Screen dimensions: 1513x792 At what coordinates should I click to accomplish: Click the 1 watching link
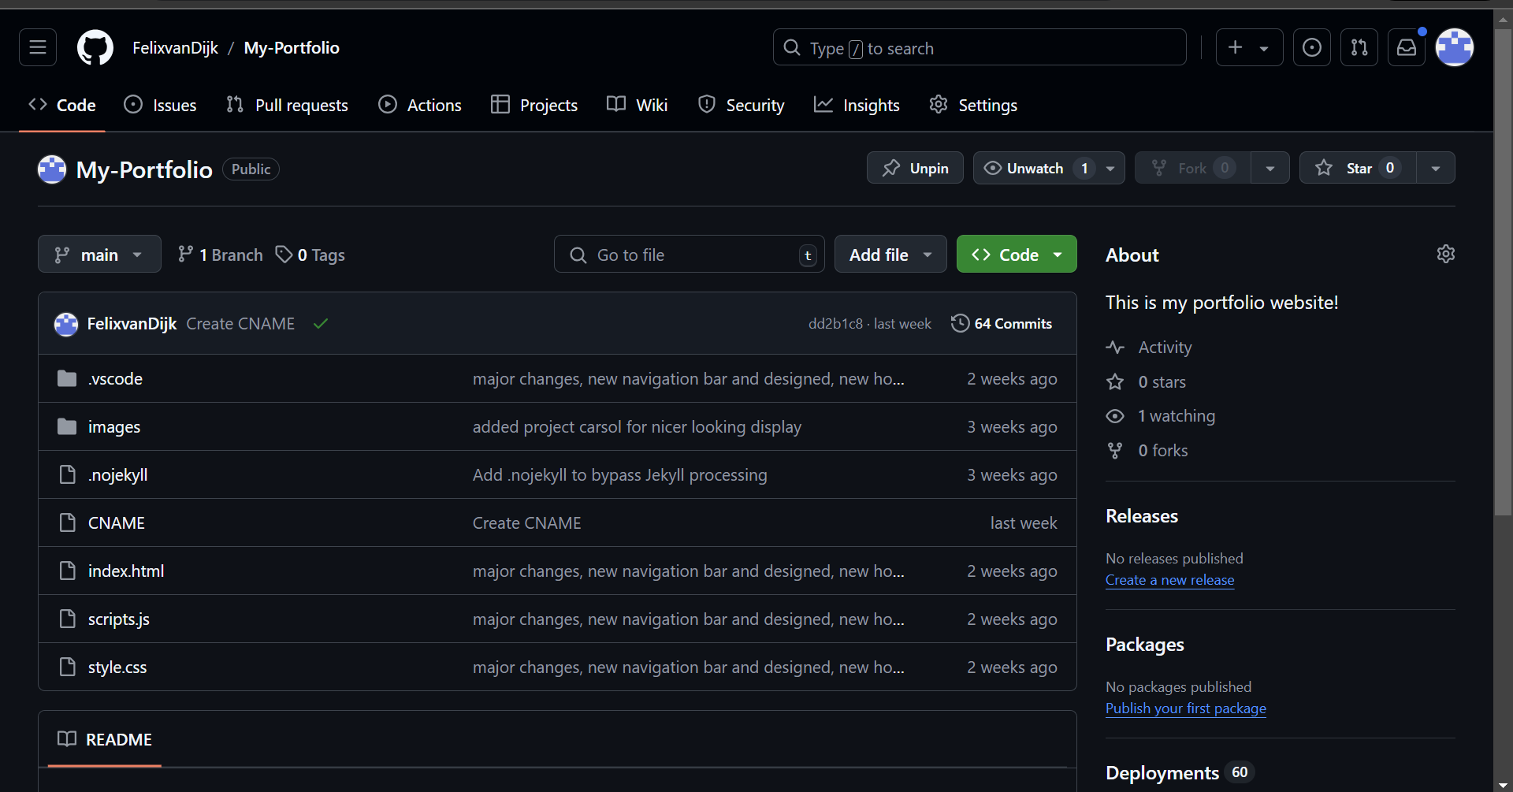(x=1176, y=415)
